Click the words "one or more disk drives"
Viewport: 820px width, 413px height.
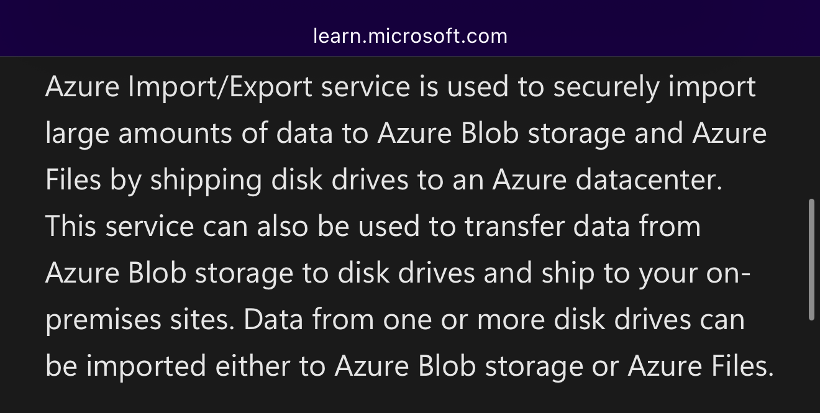pos(537,319)
